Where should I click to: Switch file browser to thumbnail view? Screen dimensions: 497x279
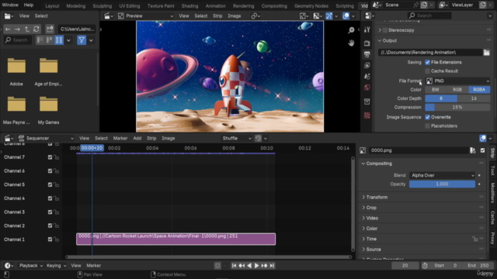pyautogui.click(x=59, y=40)
